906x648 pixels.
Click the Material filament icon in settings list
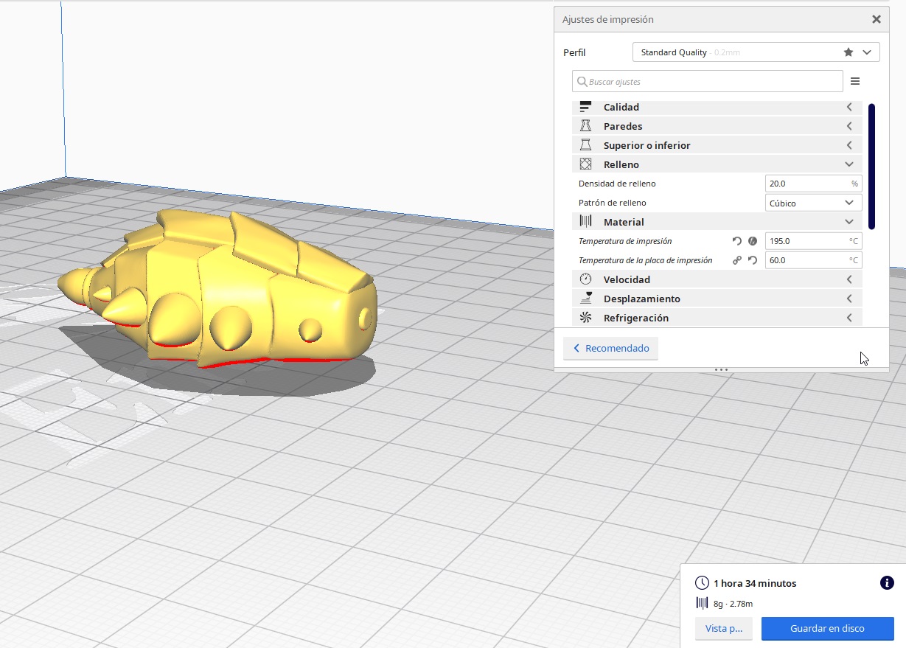pos(585,222)
